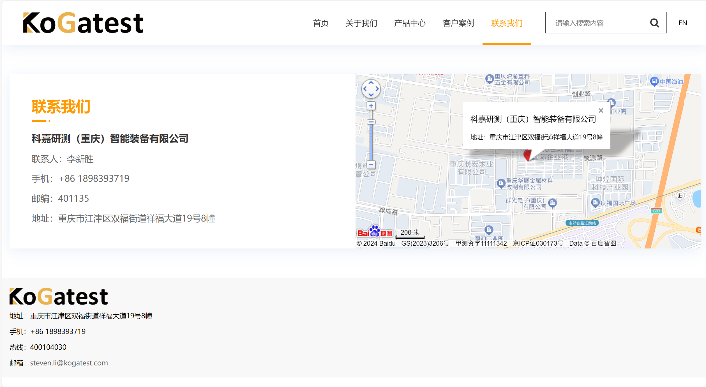This screenshot has height=387, width=706.
Task: Open the 产品中心 menu item
Action: (x=410, y=23)
